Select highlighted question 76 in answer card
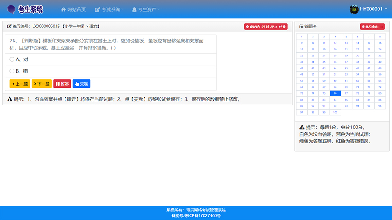 pyautogui.click(x=335, y=93)
